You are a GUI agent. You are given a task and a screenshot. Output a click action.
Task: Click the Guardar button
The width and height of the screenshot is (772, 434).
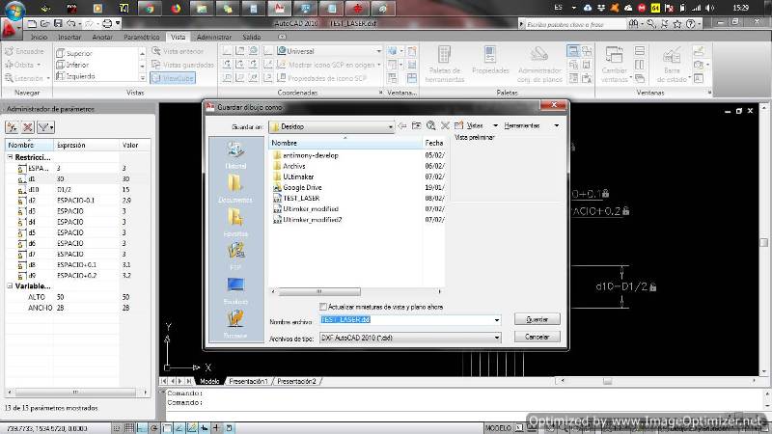pos(538,319)
